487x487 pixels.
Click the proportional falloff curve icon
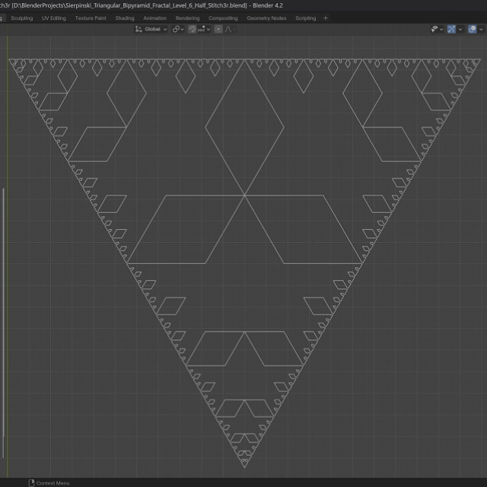pos(230,29)
